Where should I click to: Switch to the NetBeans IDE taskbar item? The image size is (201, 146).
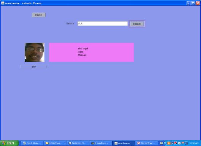[78, 143]
